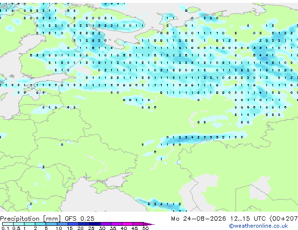
Task: Click the '30' legend scale label
Action: (102, 228)
